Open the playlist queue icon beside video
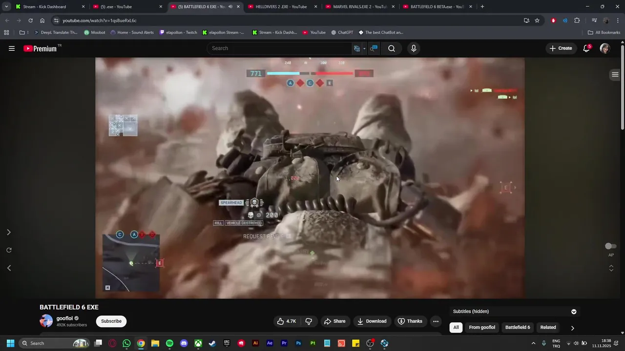Screen dimensions: 625x351 615,75
